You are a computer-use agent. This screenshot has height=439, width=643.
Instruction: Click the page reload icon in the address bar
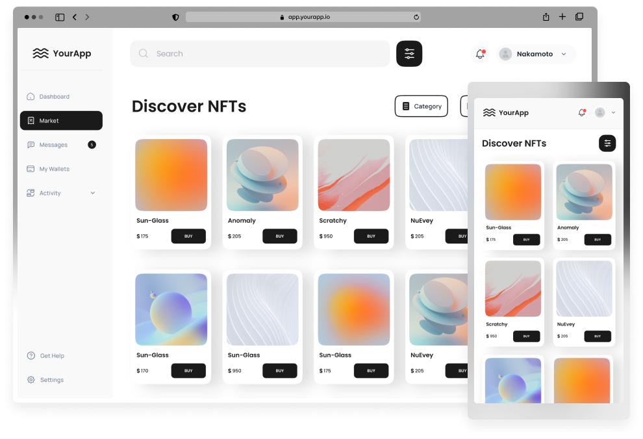click(x=416, y=17)
